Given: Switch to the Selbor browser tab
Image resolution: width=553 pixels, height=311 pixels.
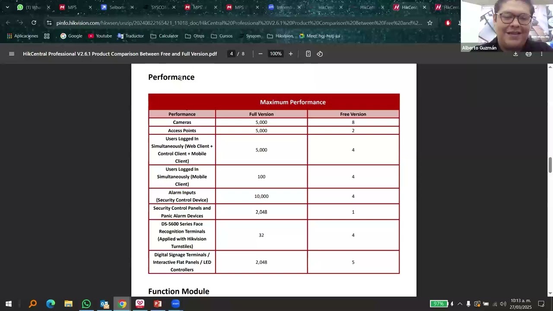Looking at the screenshot, I should 117,7.
